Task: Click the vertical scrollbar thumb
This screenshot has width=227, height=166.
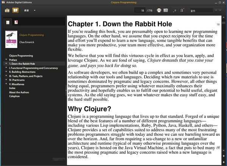Action: (224, 23)
